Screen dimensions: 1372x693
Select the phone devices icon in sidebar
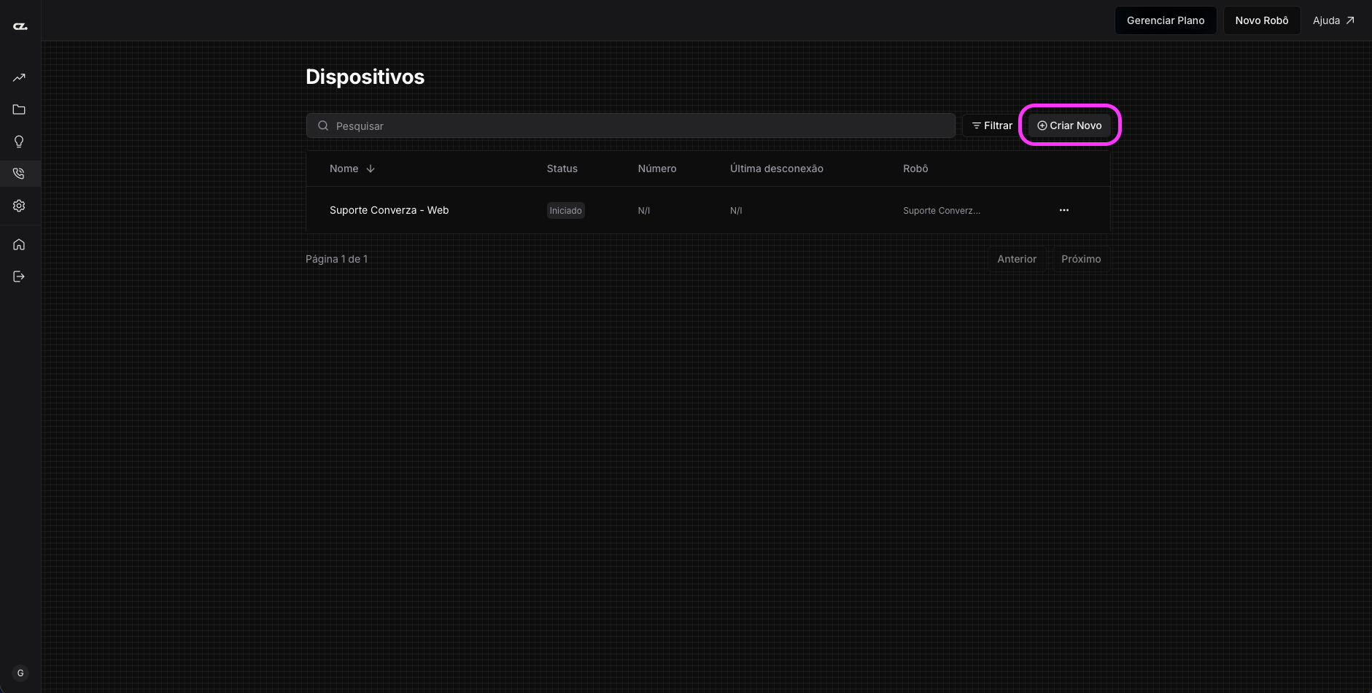[x=20, y=174]
